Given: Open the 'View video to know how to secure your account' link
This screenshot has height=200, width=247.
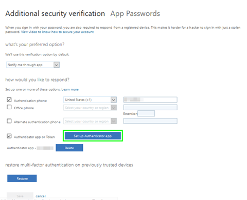Looking at the screenshot, I should coord(57,32).
